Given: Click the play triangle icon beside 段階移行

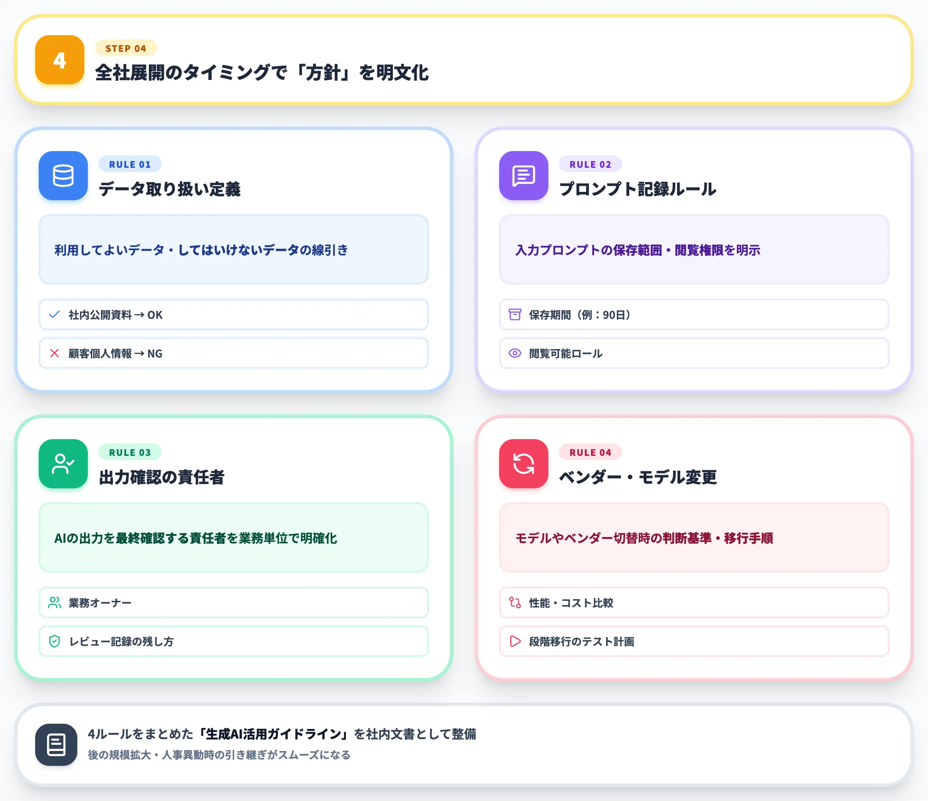Looking at the screenshot, I should (x=515, y=641).
